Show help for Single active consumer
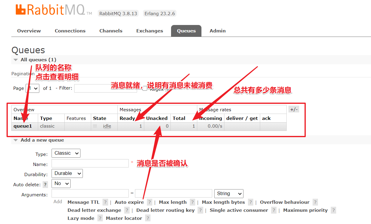This screenshot has height=224, width=371. pyautogui.click(x=274, y=210)
